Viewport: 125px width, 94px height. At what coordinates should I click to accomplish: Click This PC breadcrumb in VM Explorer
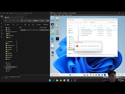tap(86, 22)
